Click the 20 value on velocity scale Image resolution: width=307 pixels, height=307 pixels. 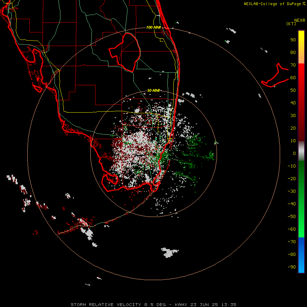pyautogui.click(x=293, y=128)
